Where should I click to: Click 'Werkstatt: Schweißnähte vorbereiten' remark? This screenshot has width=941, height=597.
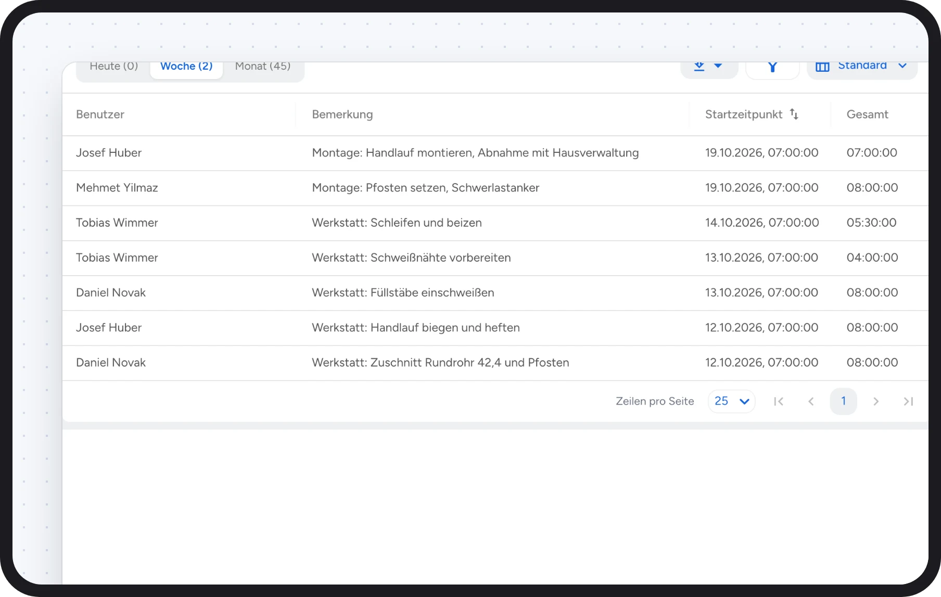pos(411,257)
